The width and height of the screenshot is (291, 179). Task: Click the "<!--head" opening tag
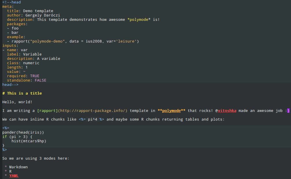(12, 2)
